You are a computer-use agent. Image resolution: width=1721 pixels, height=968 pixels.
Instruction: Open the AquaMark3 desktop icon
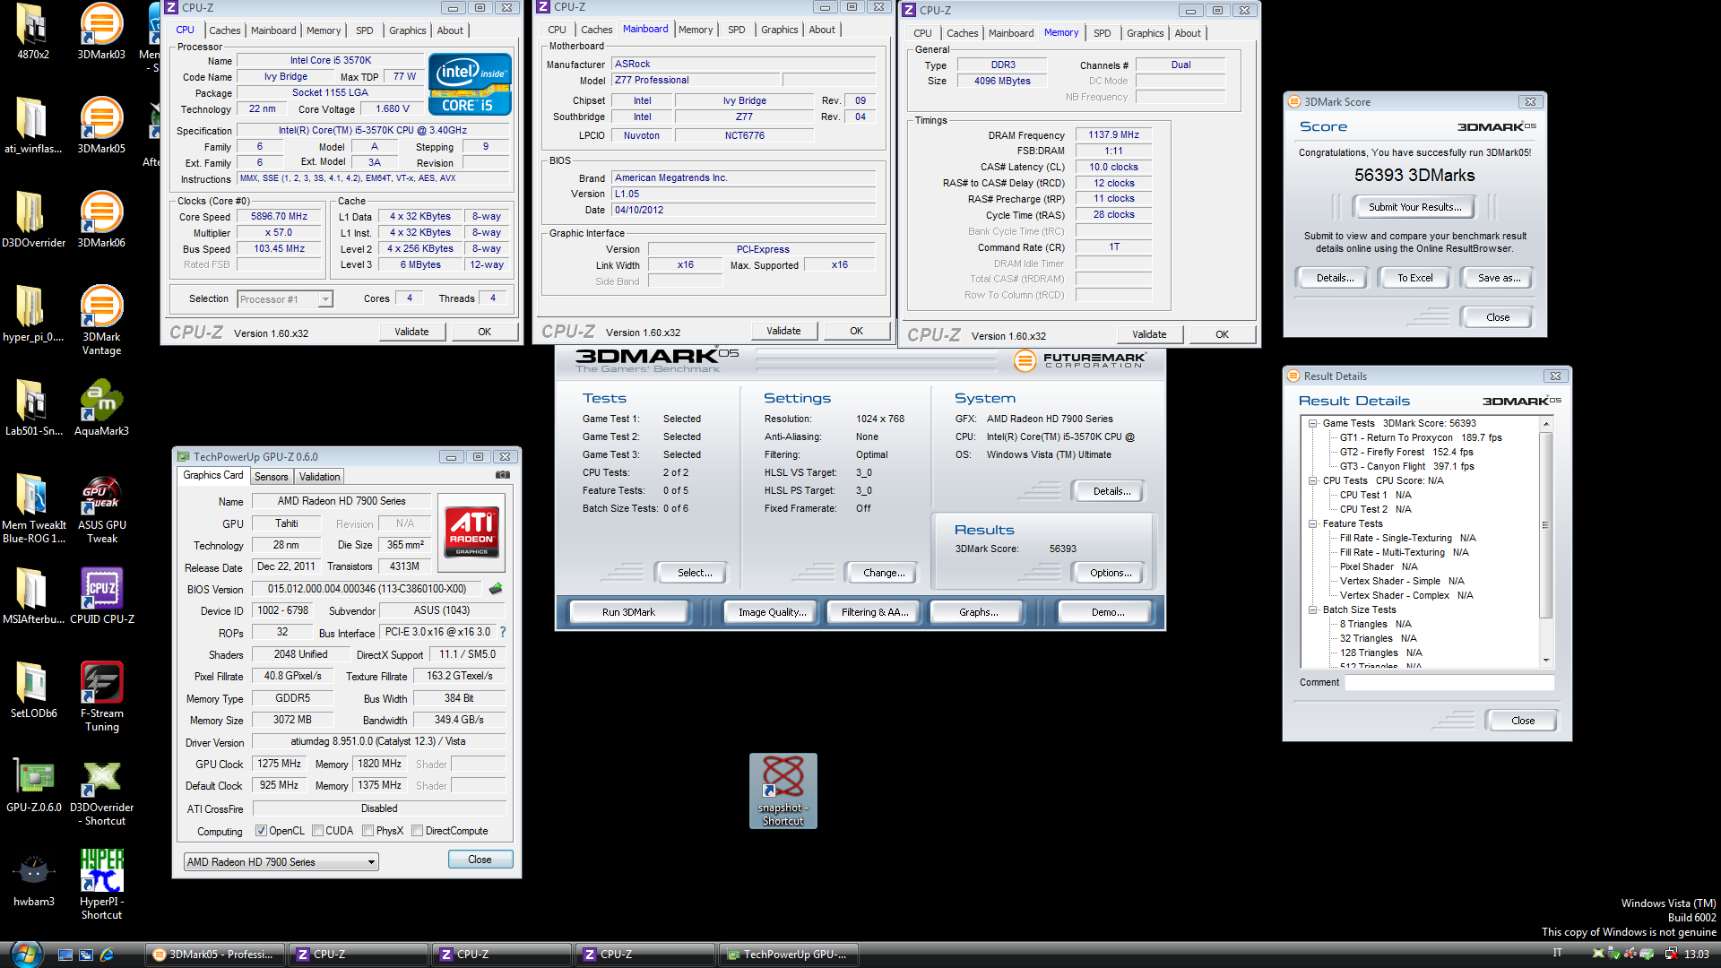click(x=101, y=408)
